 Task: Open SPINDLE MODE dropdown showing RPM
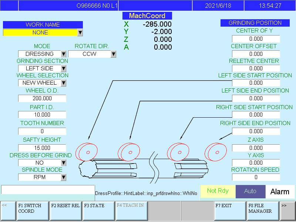(64, 177)
